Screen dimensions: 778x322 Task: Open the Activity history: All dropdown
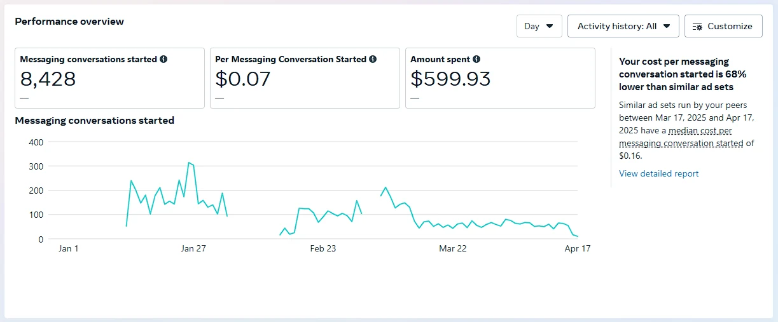point(623,26)
